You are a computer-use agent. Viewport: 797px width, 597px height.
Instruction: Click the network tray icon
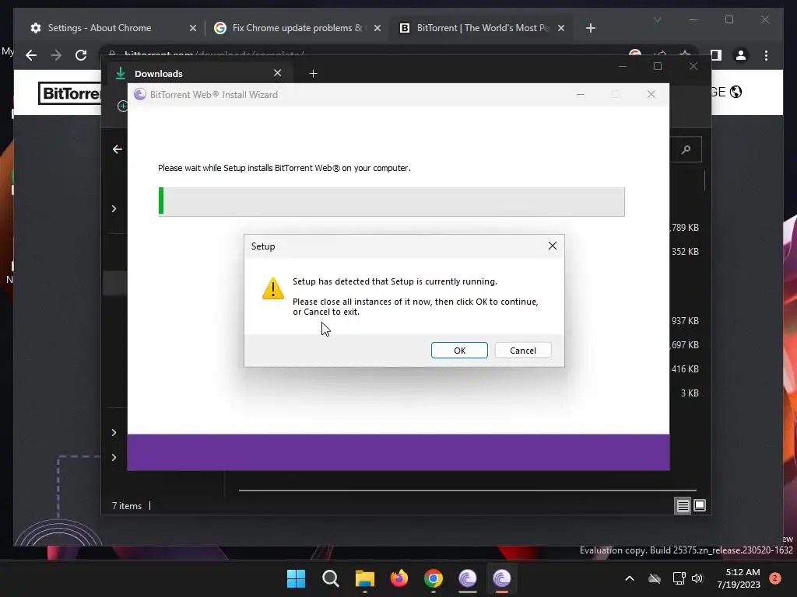click(679, 578)
